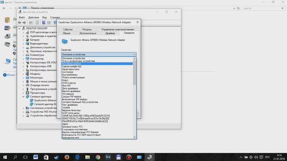Viewport: 287px width, 161px height.
Task: Click the Back arrow in Device Manager toolbar
Action: tap(20, 23)
